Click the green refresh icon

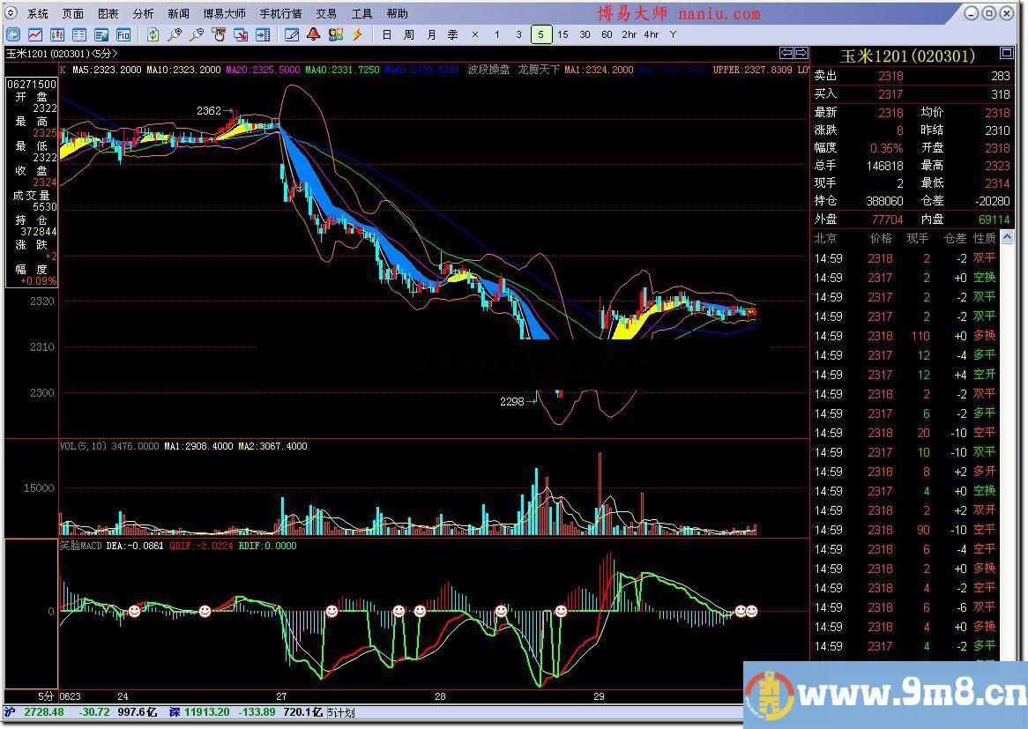pos(153,34)
